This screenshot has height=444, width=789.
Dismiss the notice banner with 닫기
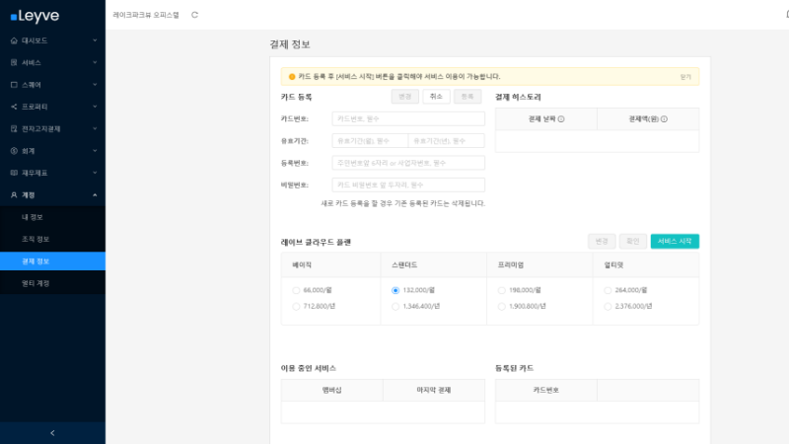[685, 77]
